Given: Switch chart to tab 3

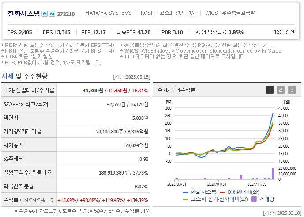Looking at the screenshot, I should 292,90.
